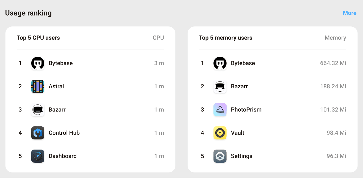Click the Vault app icon
363x178 pixels.
click(x=220, y=133)
